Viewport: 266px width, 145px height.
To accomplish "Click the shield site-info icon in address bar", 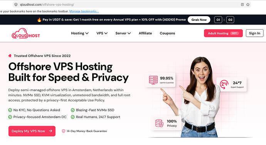I will tap(16, 5).
